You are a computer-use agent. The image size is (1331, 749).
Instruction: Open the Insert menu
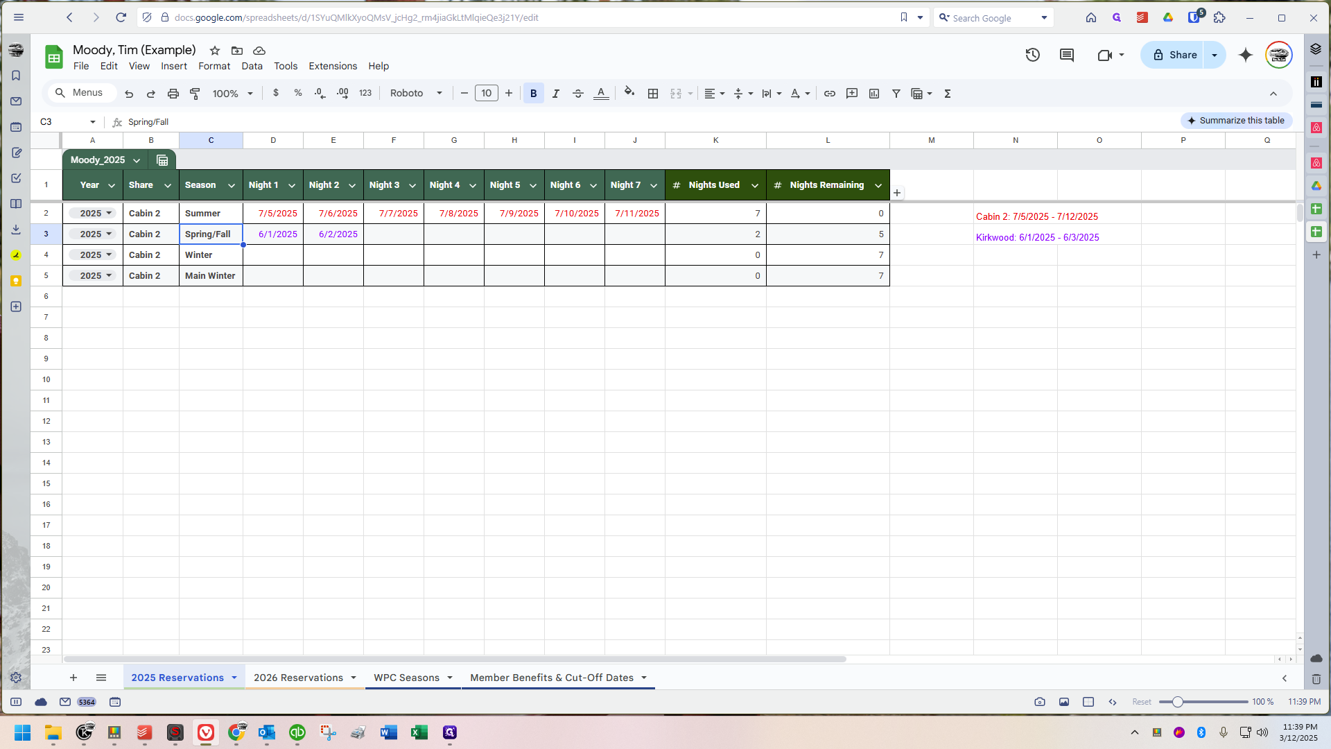point(174,66)
